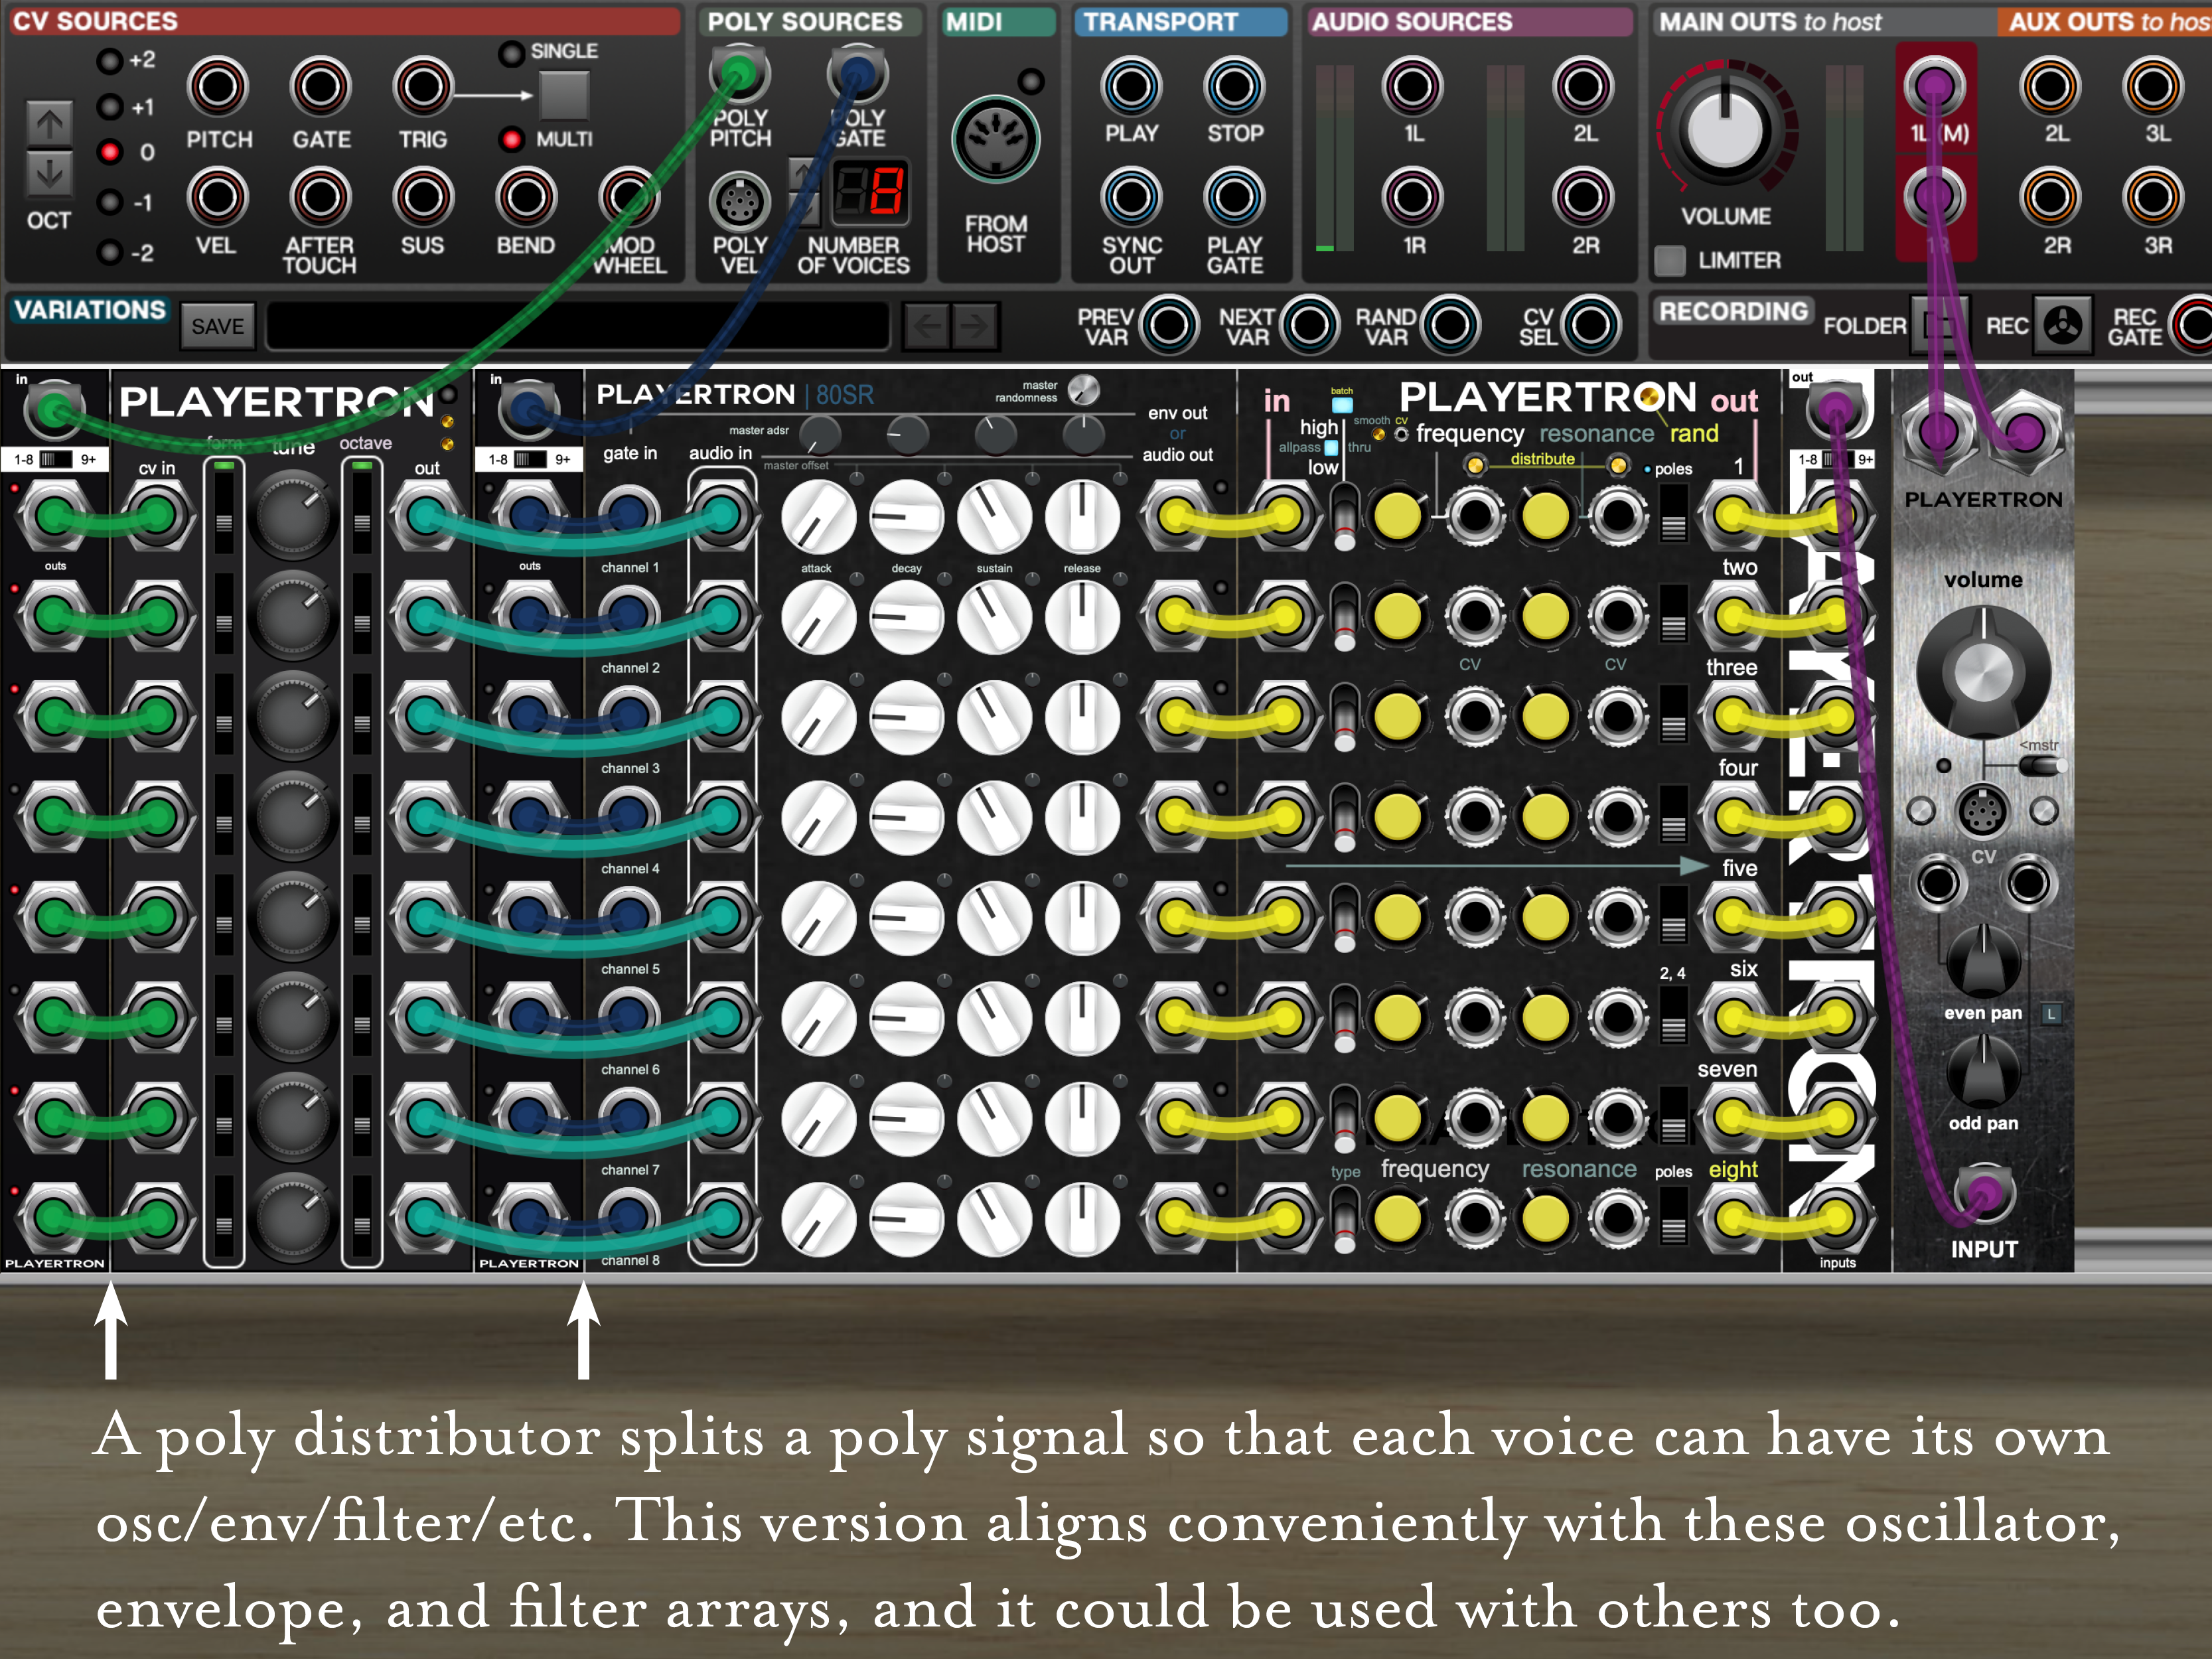Click the recording FOLDER icon
The width and height of the screenshot is (2212, 1659).
[x=1939, y=325]
